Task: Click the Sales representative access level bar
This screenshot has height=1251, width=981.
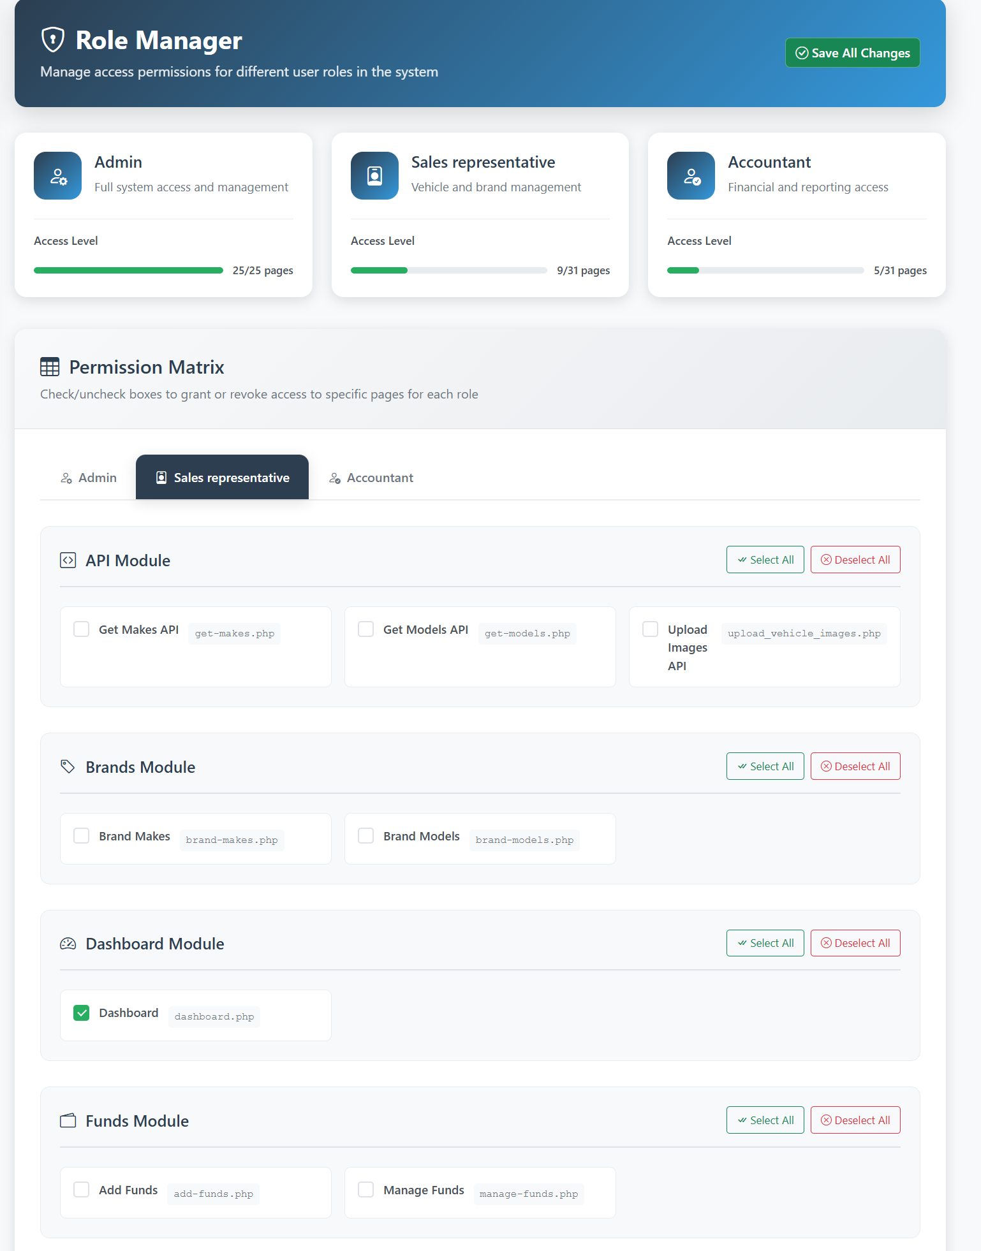Action: (x=448, y=270)
